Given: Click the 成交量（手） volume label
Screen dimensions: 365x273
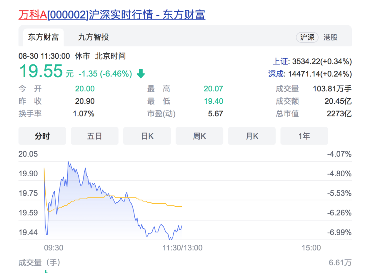Looking at the screenshot, I should point(40,263).
